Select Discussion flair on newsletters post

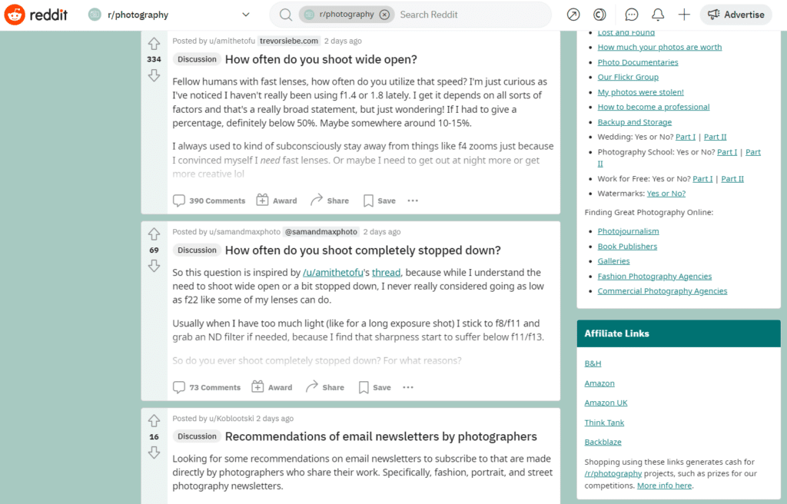[197, 436]
